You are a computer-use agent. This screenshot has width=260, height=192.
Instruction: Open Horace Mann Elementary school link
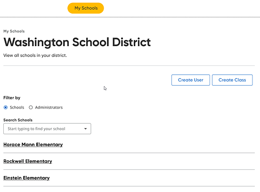(x=33, y=144)
